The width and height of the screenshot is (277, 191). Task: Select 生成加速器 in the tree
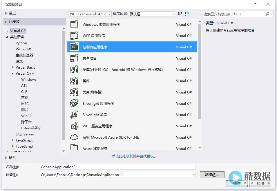coord(24,55)
